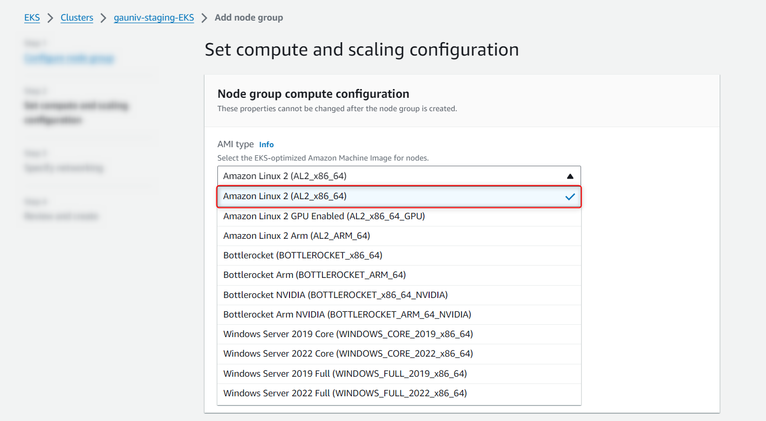Pick Bottlerocket (BOTTLEROCKET_x86_64) AMI
The width and height of the screenshot is (766, 421).
pyautogui.click(x=302, y=255)
